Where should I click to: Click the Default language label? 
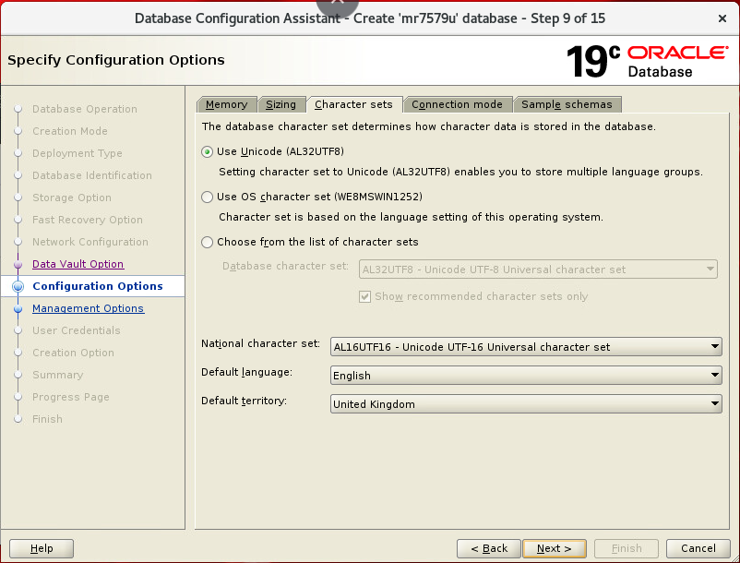[247, 372]
